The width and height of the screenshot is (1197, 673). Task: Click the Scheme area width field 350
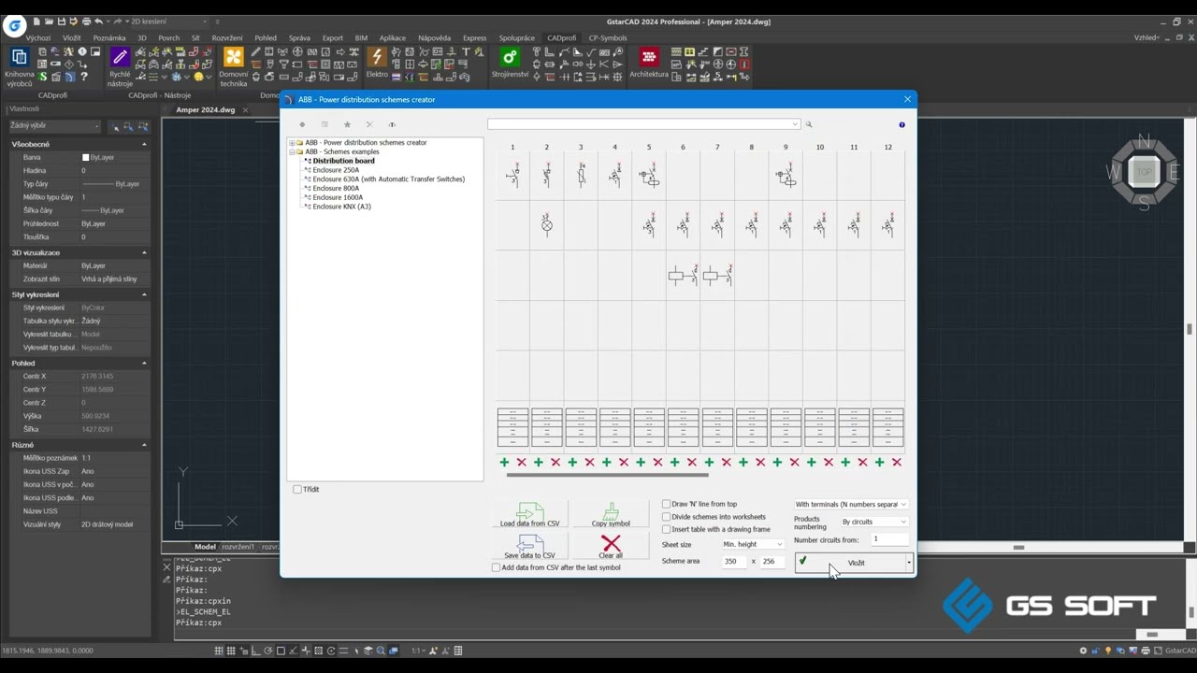(x=734, y=561)
